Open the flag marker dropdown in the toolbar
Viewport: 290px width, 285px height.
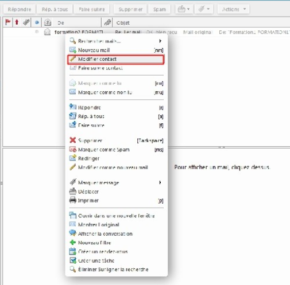pyautogui.click(x=204, y=9)
